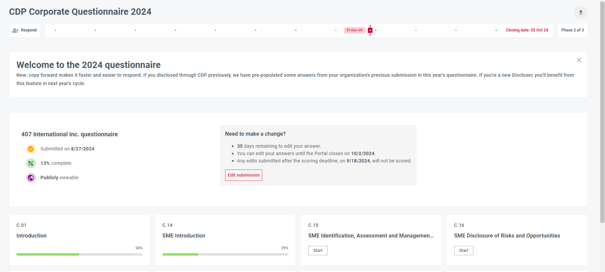Click the Introduction 50% progress bar

pyautogui.click(x=79, y=255)
